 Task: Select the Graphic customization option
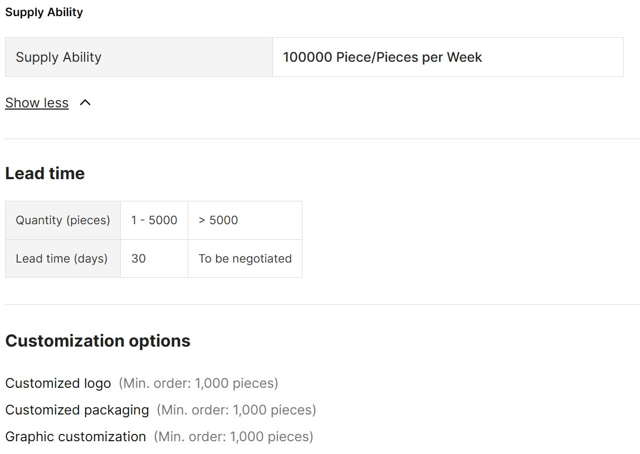(x=75, y=437)
